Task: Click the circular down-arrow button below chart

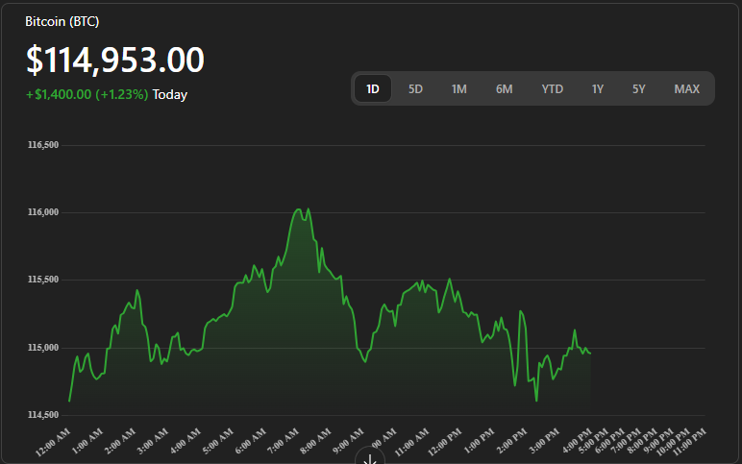Action: (369, 458)
